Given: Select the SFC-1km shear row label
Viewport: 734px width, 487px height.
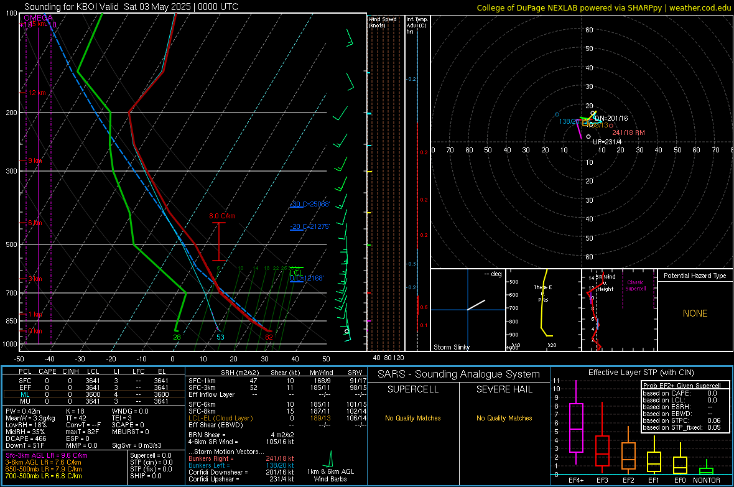Looking at the screenshot, I should click(x=202, y=381).
